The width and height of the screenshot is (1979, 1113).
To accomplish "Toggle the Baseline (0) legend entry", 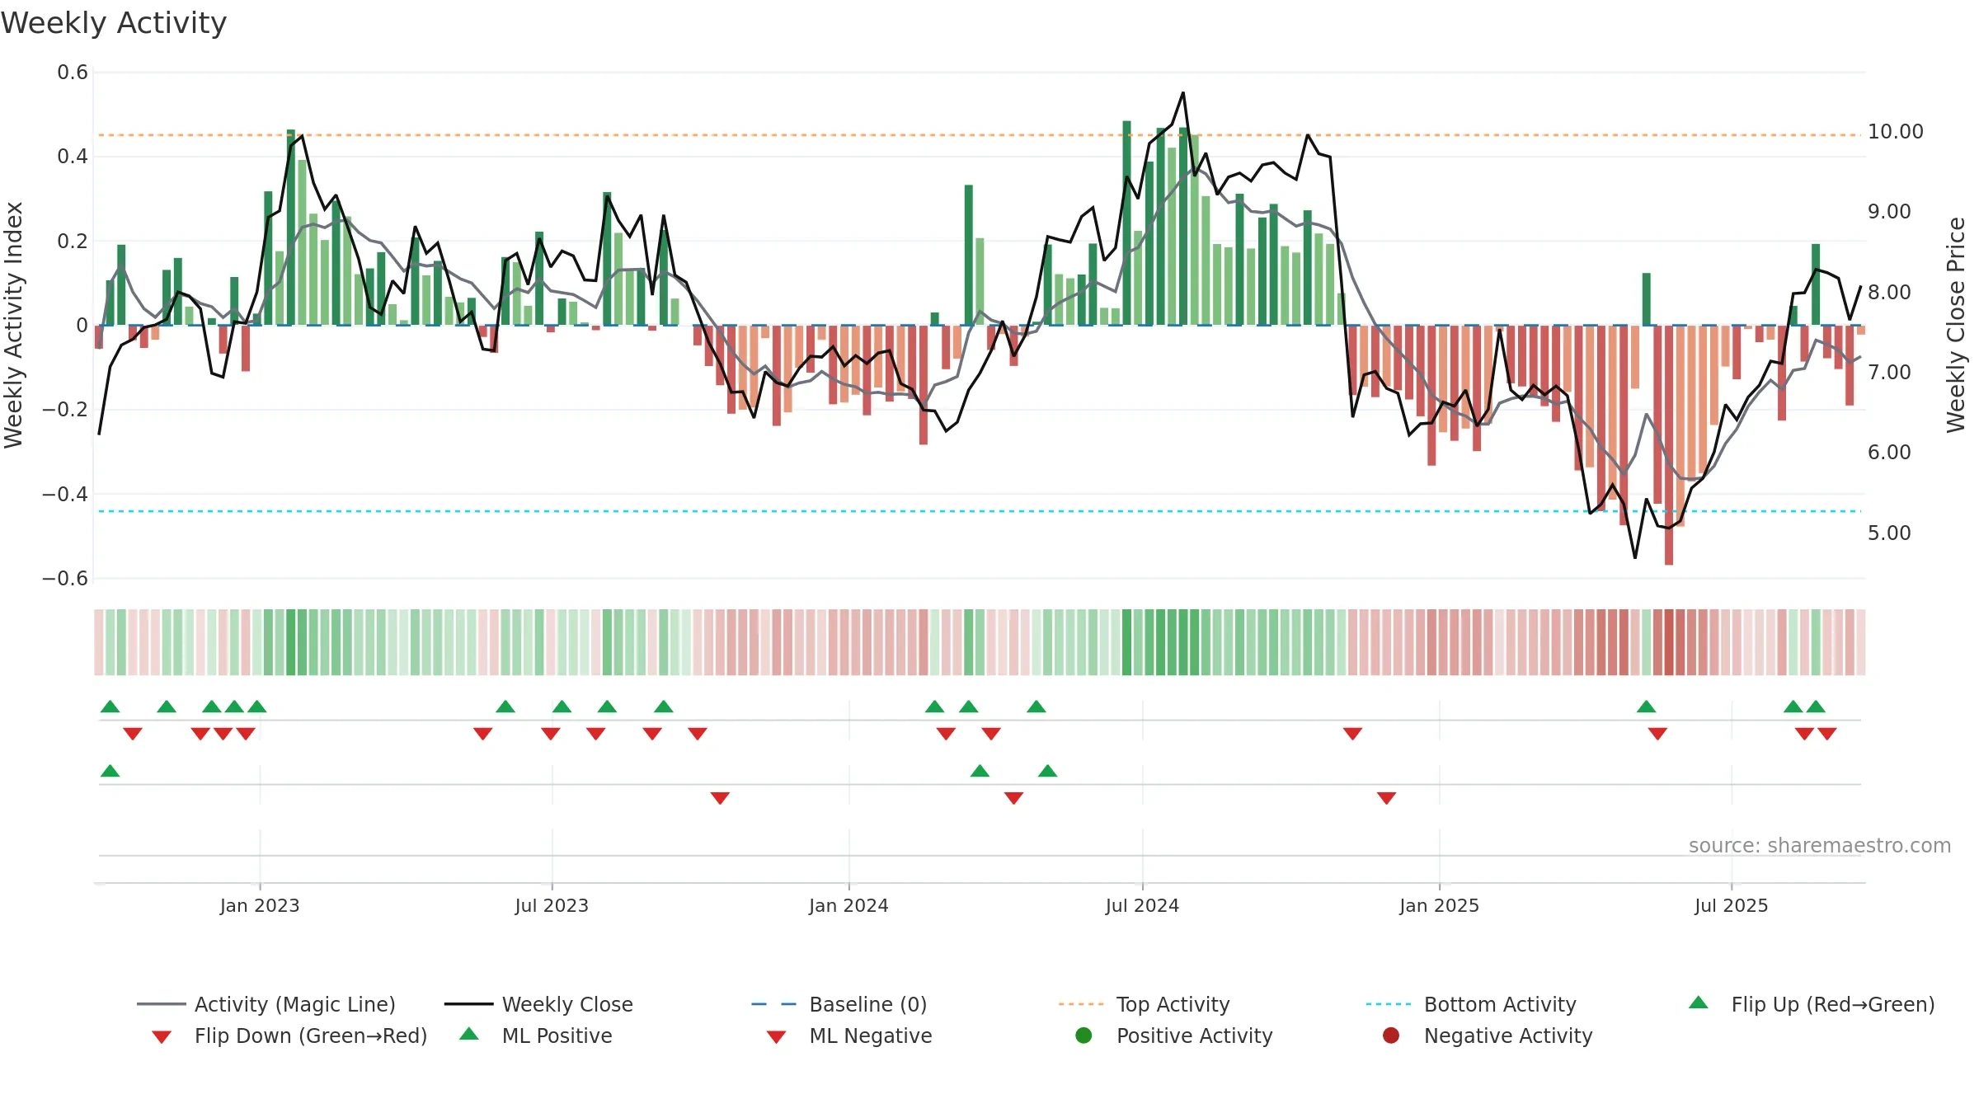I will (839, 1004).
